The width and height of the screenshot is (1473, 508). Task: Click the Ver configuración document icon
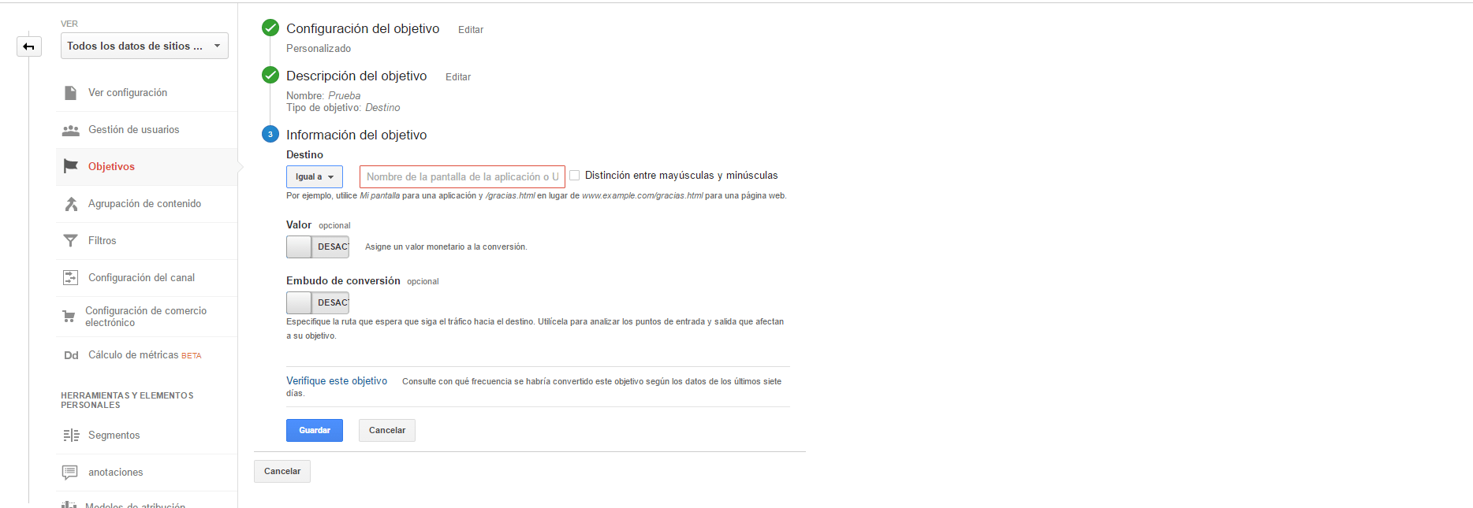(x=70, y=93)
